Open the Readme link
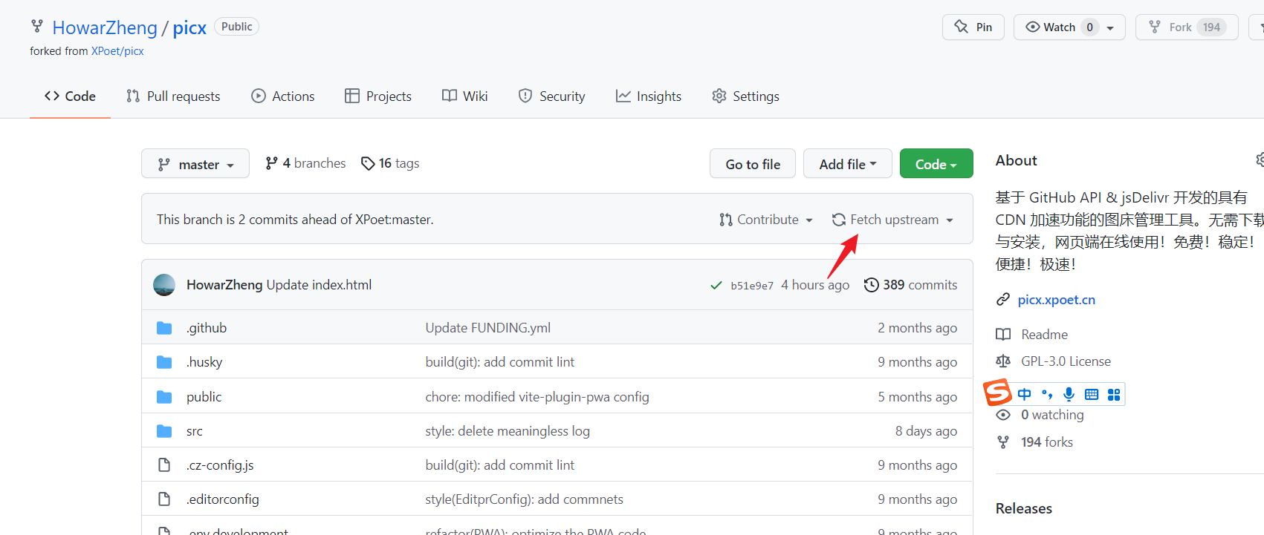This screenshot has width=1264, height=535. tap(1045, 335)
